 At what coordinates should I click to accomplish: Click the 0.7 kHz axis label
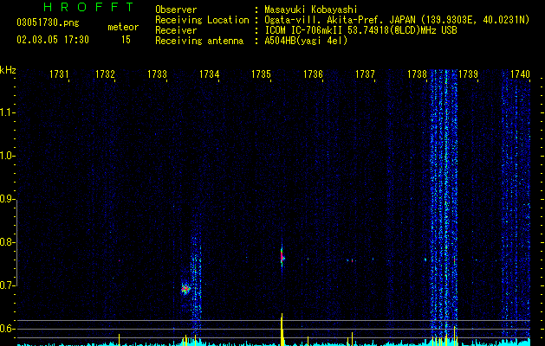tap(7, 285)
